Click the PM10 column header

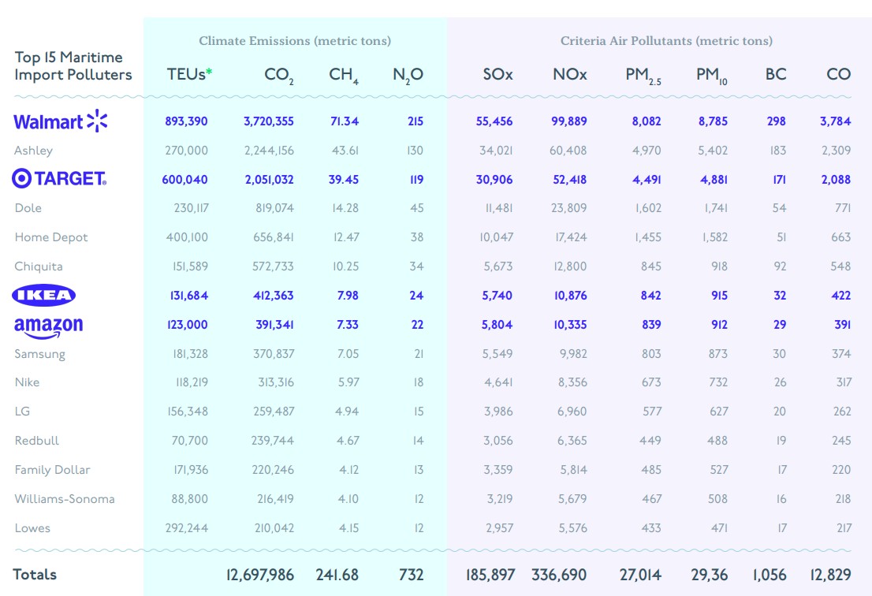click(712, 75)
